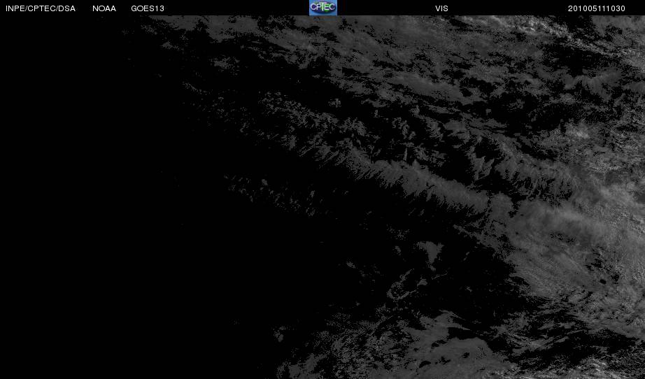Click the 201005111030 timestamp
The height and width of the screenshot is (379, 645).
point(597,8)
